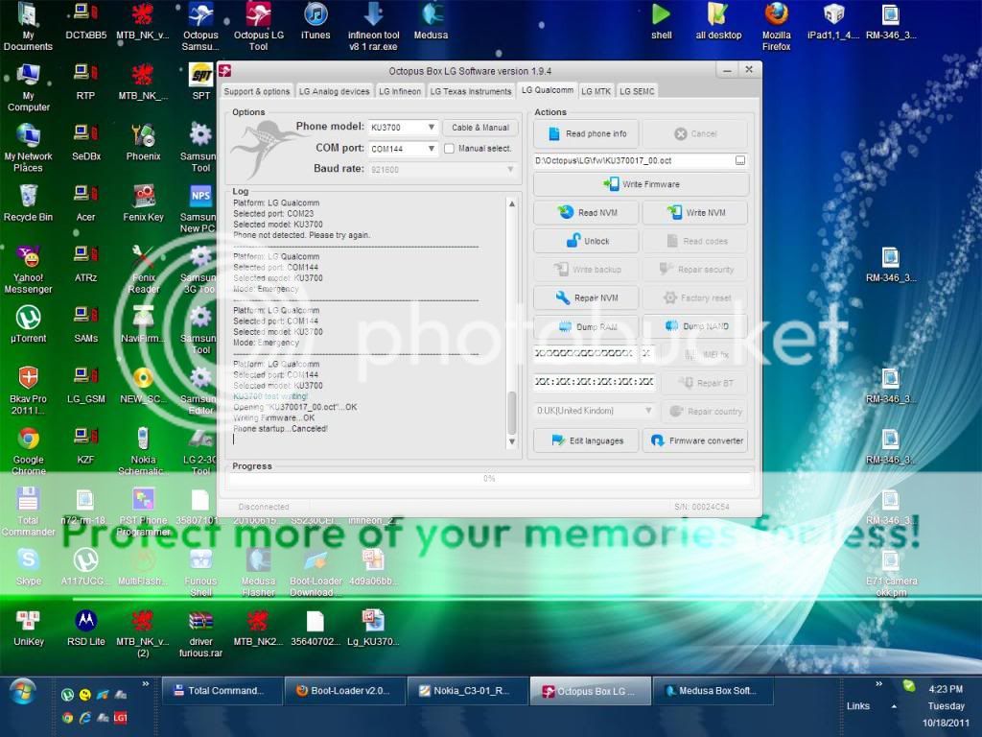Open the SPT desktop shortcut
Image resolution: width=982 pixels, height=737 pixels.
(201, 82)
